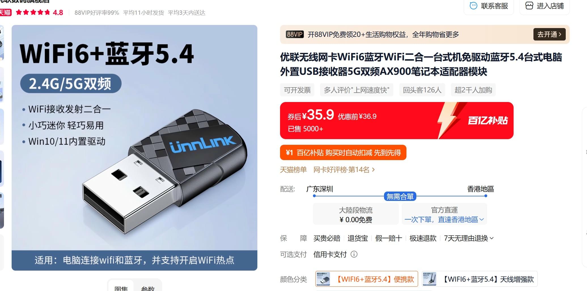
Task: Click the 88VIP badge icon
Action: 294,34
